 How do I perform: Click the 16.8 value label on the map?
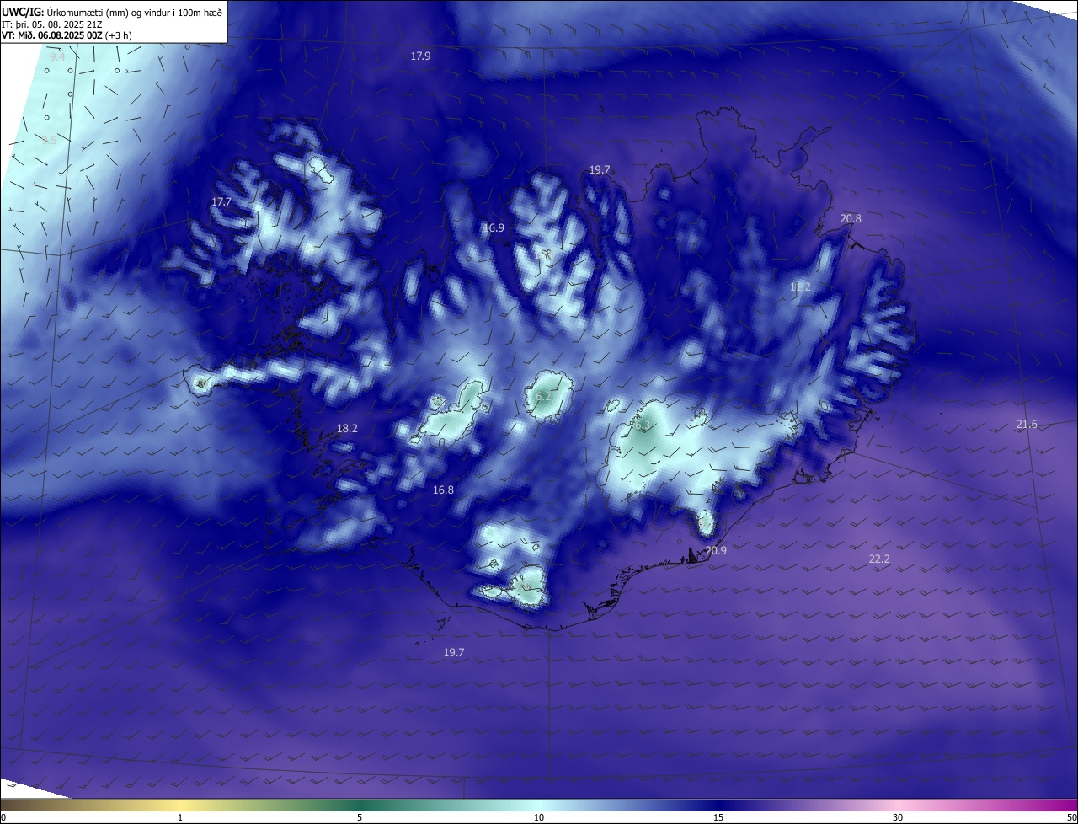click(x=443, y=490)
